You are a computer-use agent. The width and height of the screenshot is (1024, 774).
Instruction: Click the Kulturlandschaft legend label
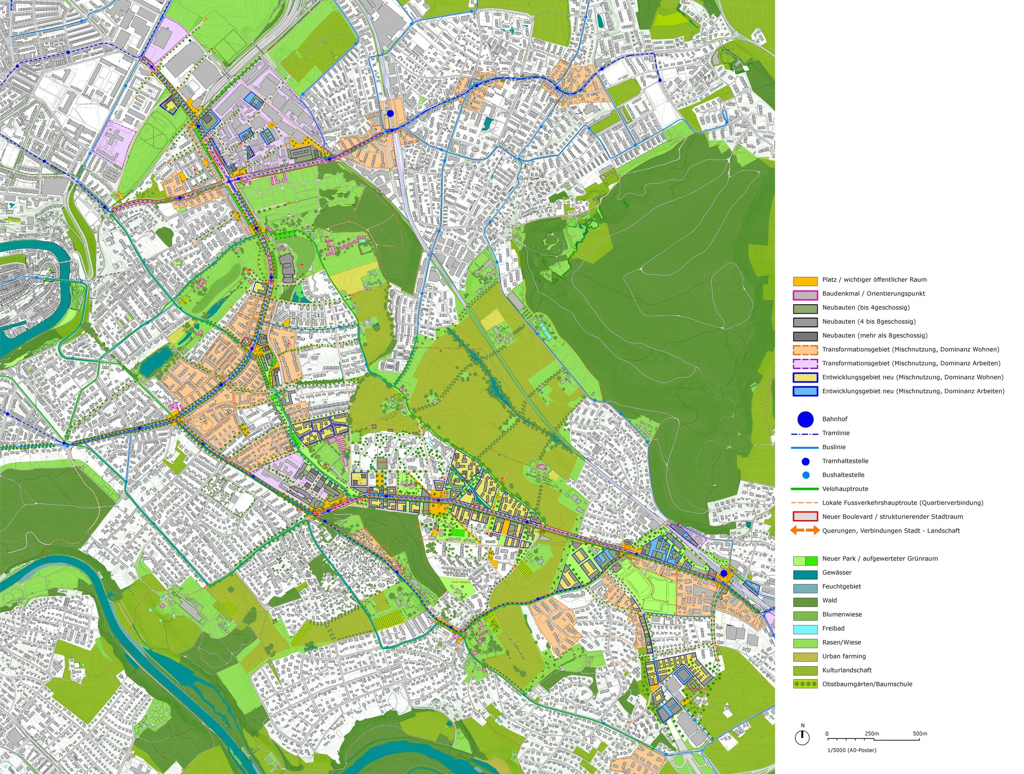tap(847, 670)
